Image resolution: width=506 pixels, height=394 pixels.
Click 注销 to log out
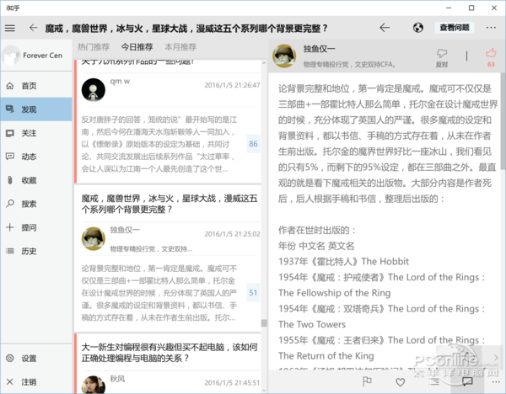tap(36, 382)
